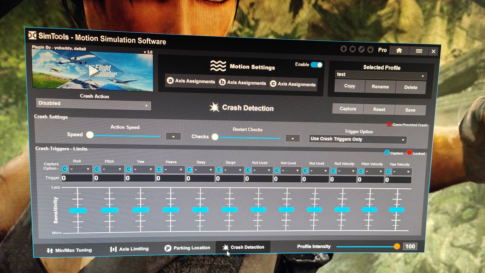Click the Yaw sensitivity slider handle
The image size is (485, 273).
tap(141, 210)
